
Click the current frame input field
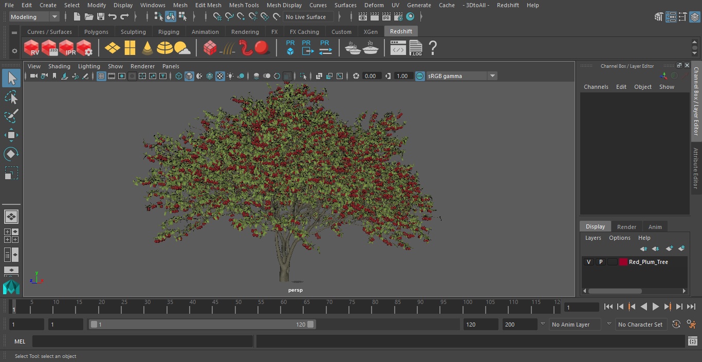581,307
